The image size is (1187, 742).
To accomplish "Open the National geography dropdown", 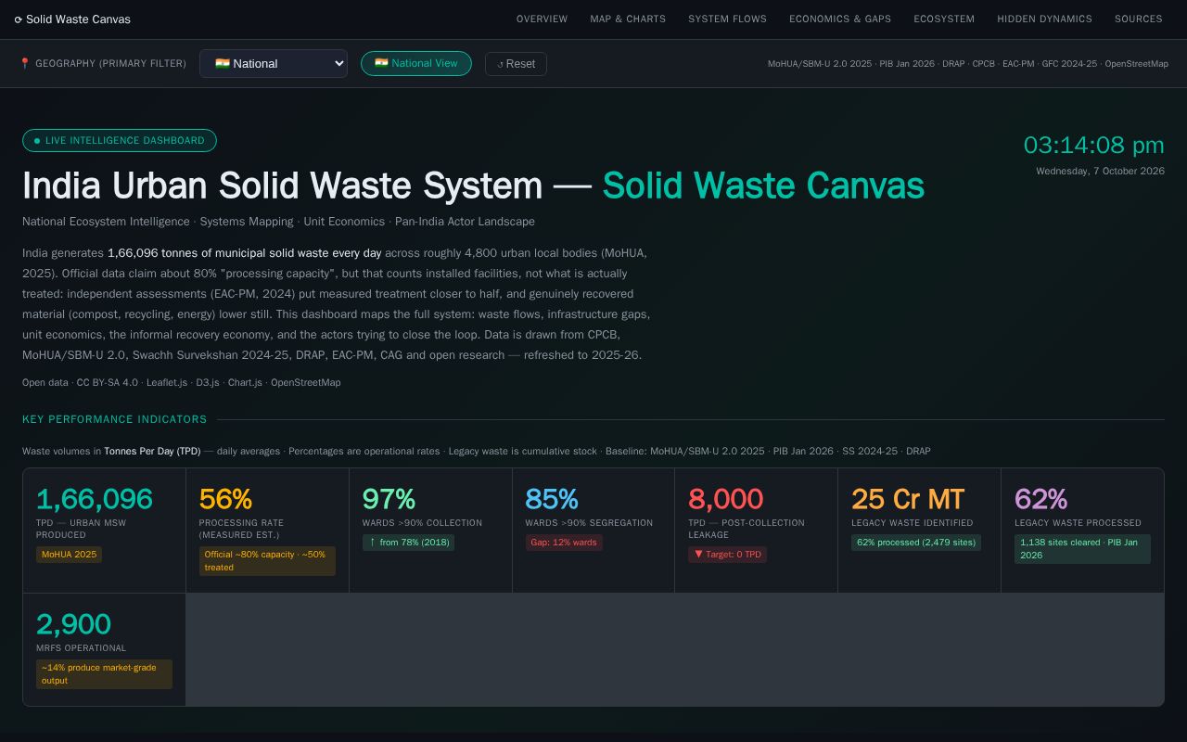I will (274, 63).
